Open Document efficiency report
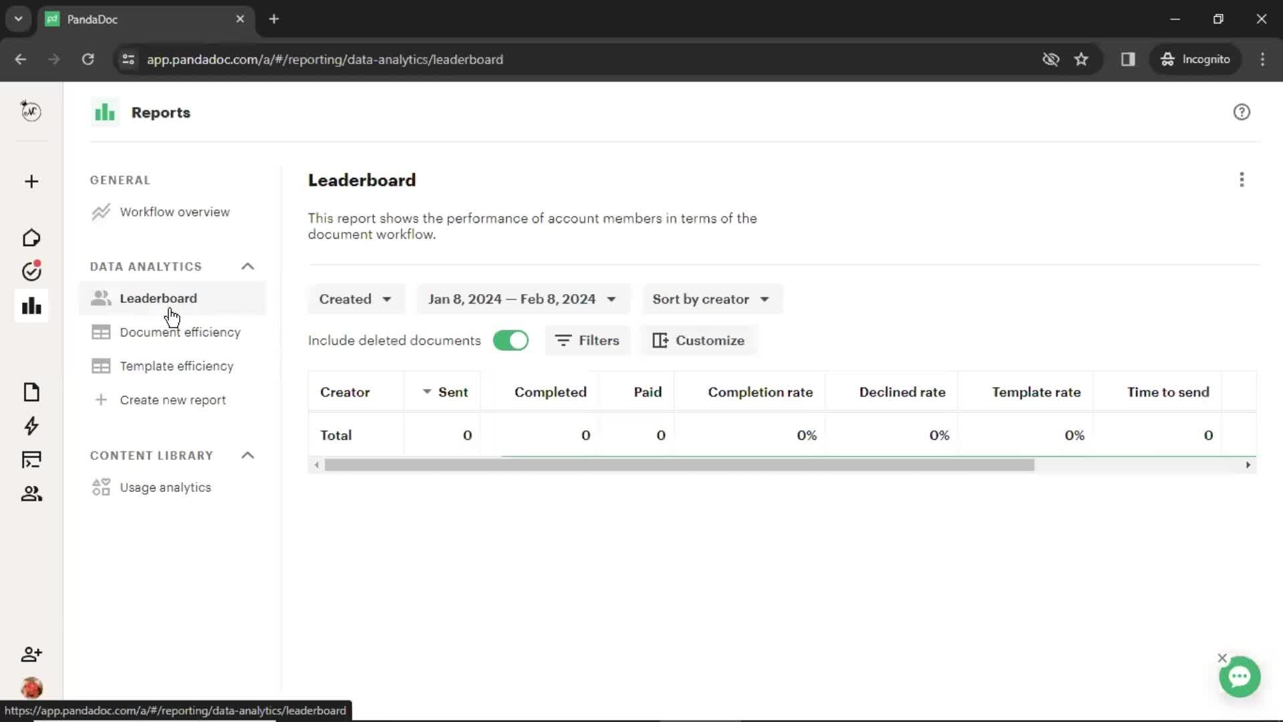The height and width of the screenshot is (722, 1283). tap(180, 332)
